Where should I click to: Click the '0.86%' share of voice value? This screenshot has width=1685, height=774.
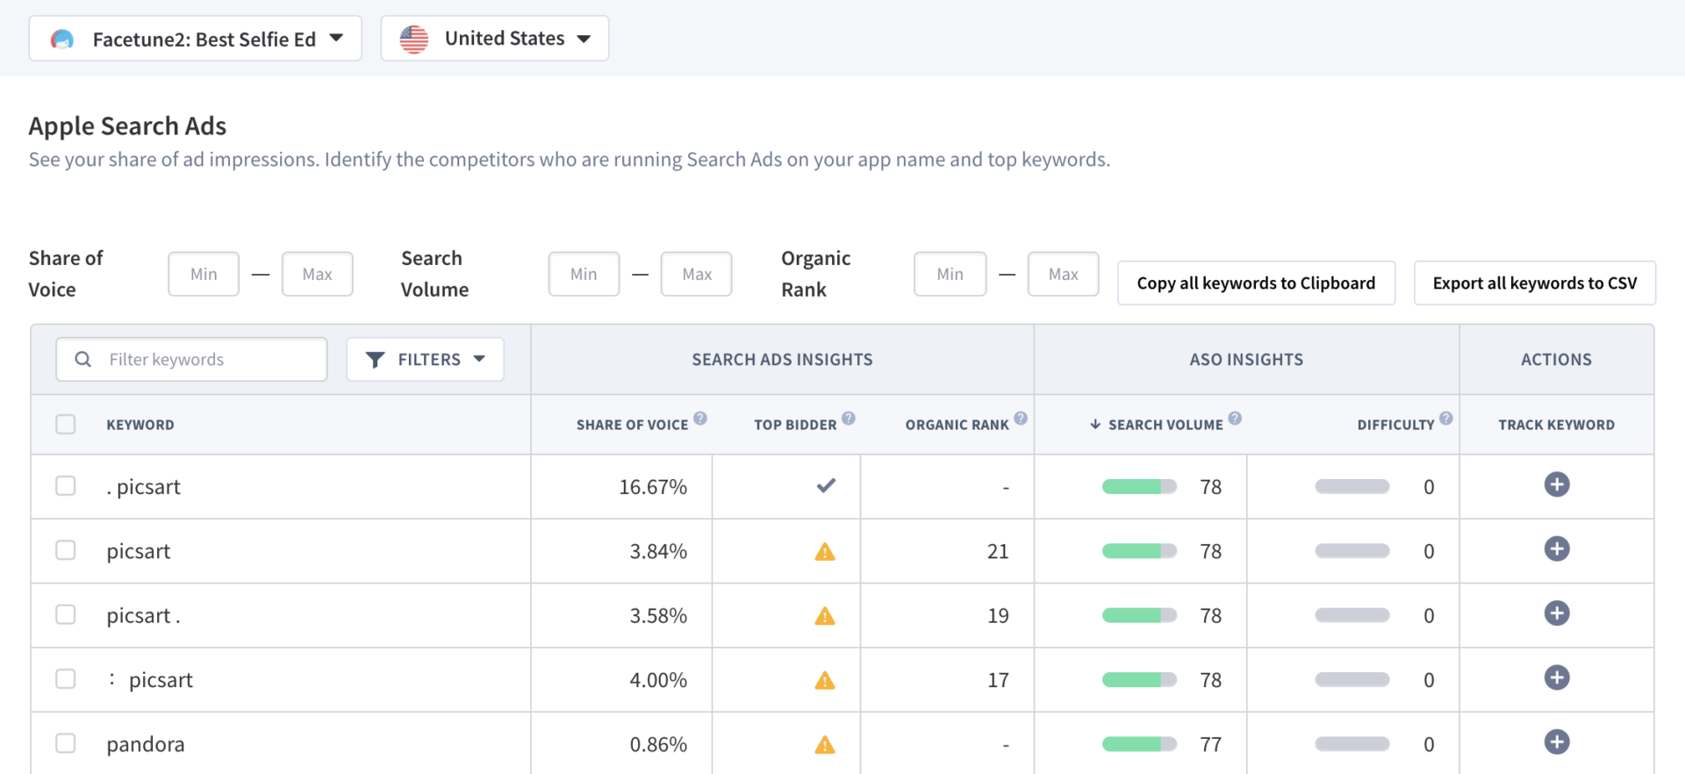coord(658,744)
